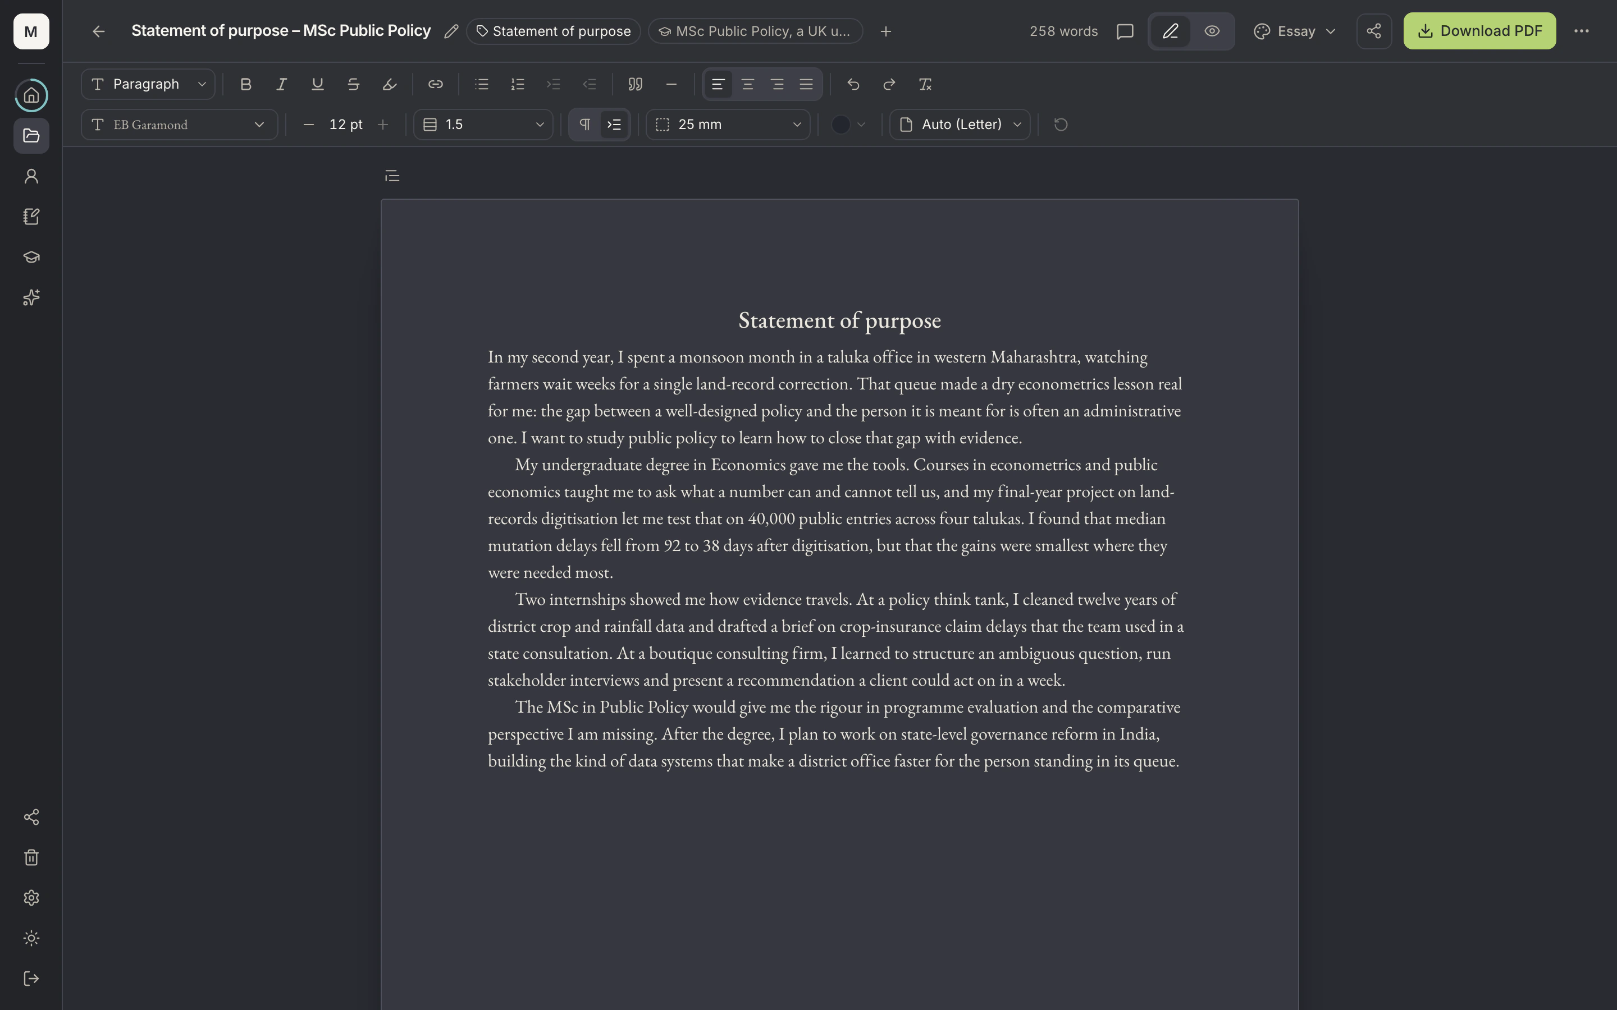Open the graduation cap programs section

(x=31, y=257)
